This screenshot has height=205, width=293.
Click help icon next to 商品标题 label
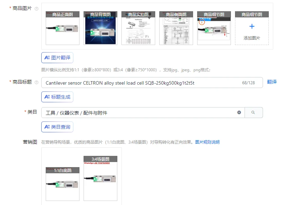(x=36, y=83)
